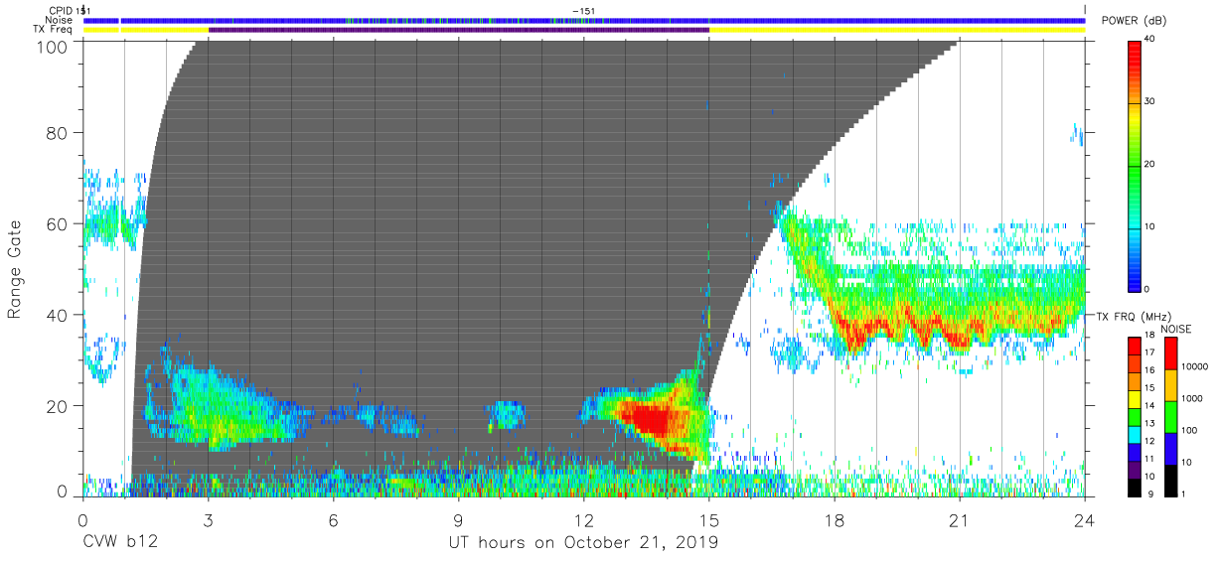Click the "Range Gate" y-axis title
1220x563 pixels.
tap(15, 270)
